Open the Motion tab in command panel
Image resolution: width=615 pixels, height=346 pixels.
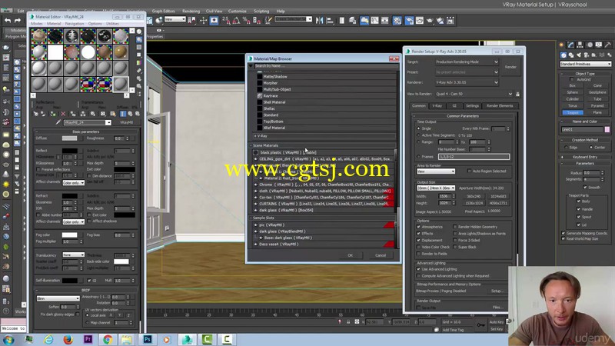(x=589, y=45)
